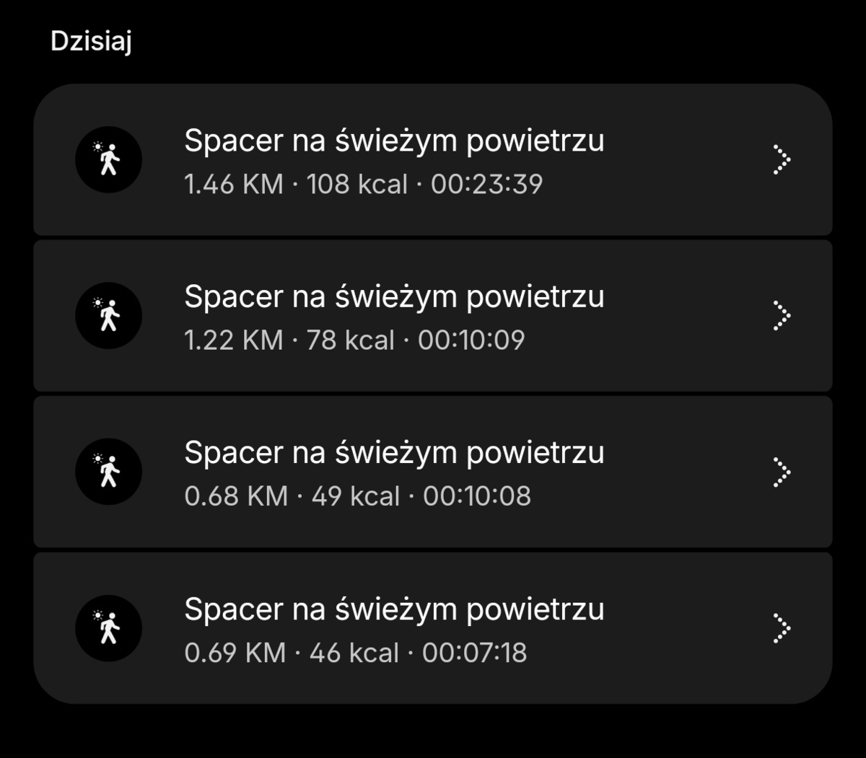
Task: Open the 46 kcal walk via its chevron
Action: click(781, 628)
